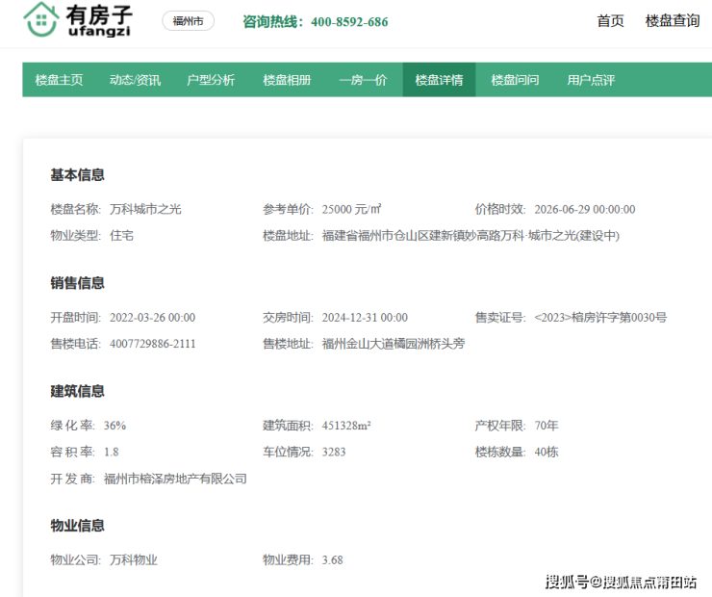Click the 基本信息 section heading
The height and width of the screenshot is (597, 712).
click(x=77, y=175)
